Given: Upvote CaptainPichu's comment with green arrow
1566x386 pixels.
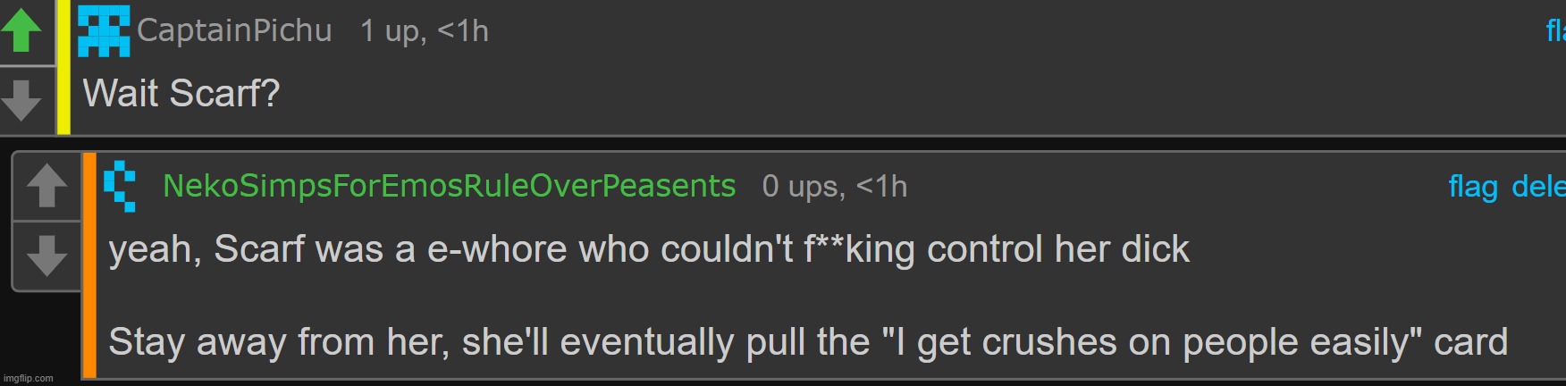Looking at the screenshot, I should click(22, 31).
